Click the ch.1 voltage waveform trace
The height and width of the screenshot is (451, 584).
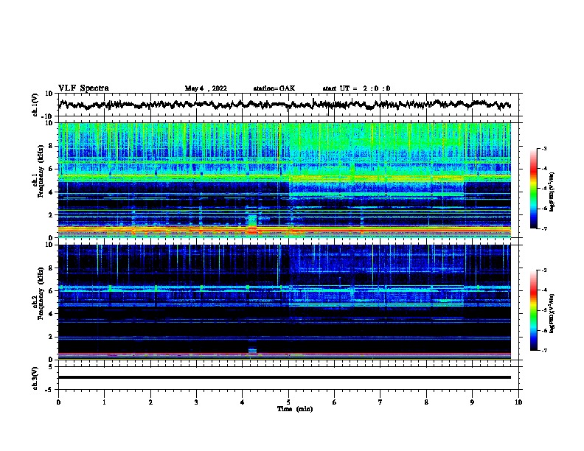coord(285,105)
